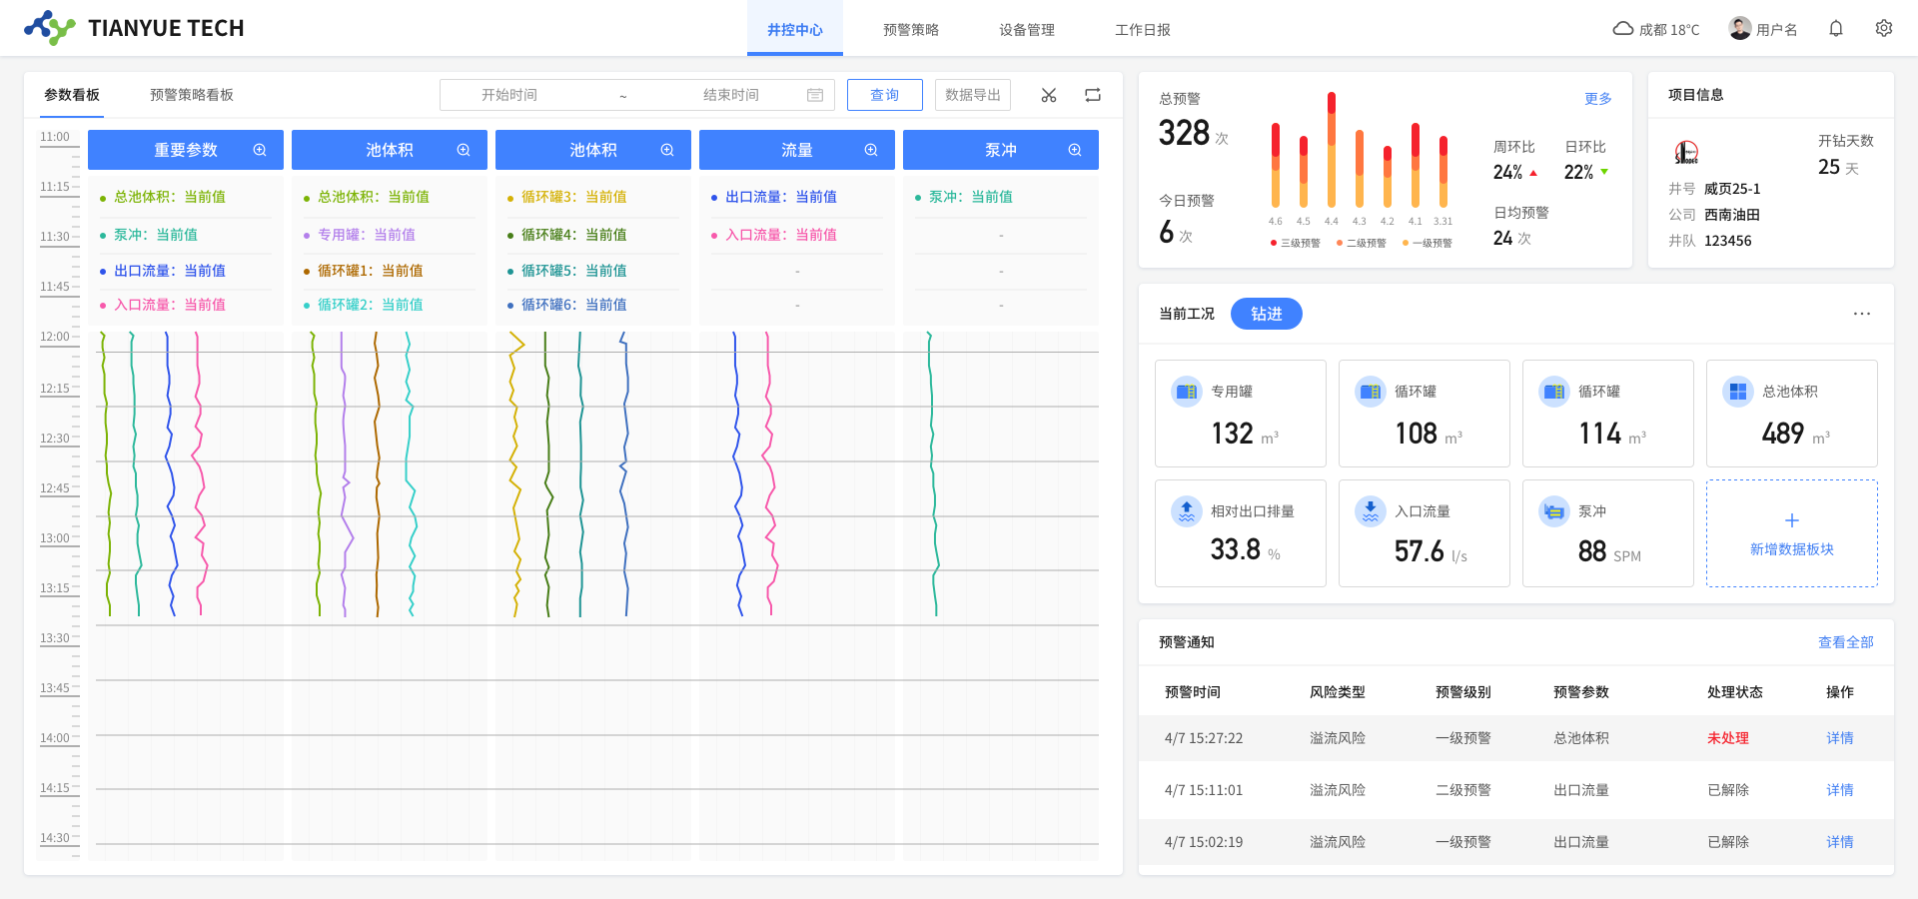Click the 总池体积 grid icon
This screenshot has height=899, width=1918.
1738,392
